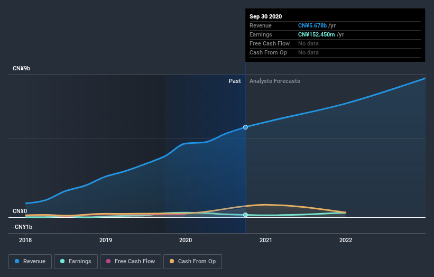434x277 pixels.
Task: Toggle the Revenue legend button
Action: coord(30,262)
